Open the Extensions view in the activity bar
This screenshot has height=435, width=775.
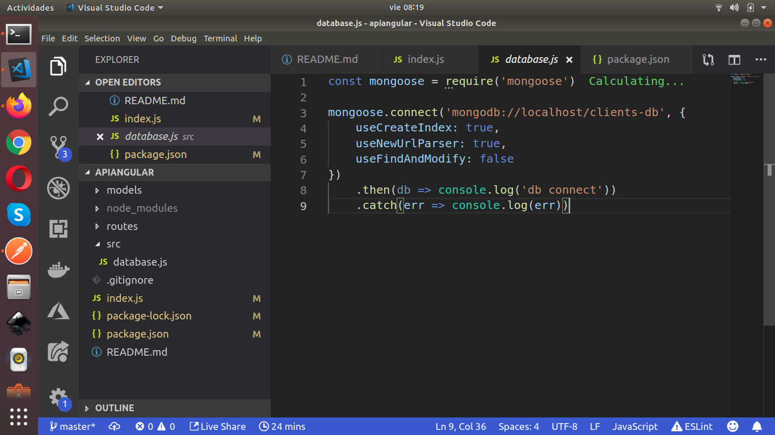(58, 229)
